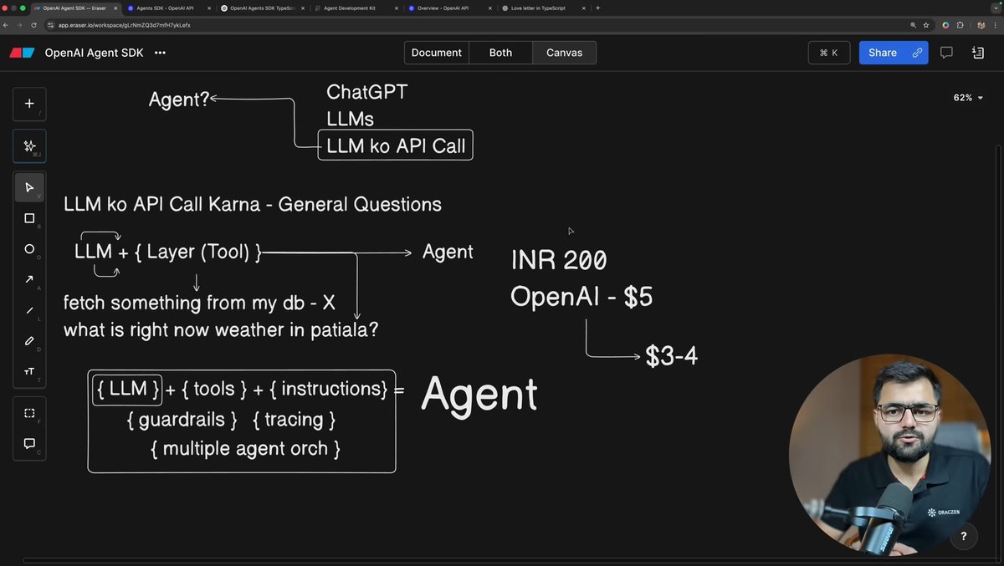The height and width of the screenshot is (566, 1004).
Task: Switch to Both view
Action: coord(500,53)
